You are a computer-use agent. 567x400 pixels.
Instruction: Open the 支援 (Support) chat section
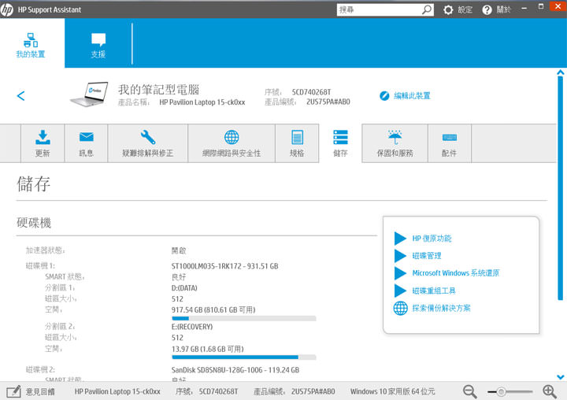(x=98, y=45)
